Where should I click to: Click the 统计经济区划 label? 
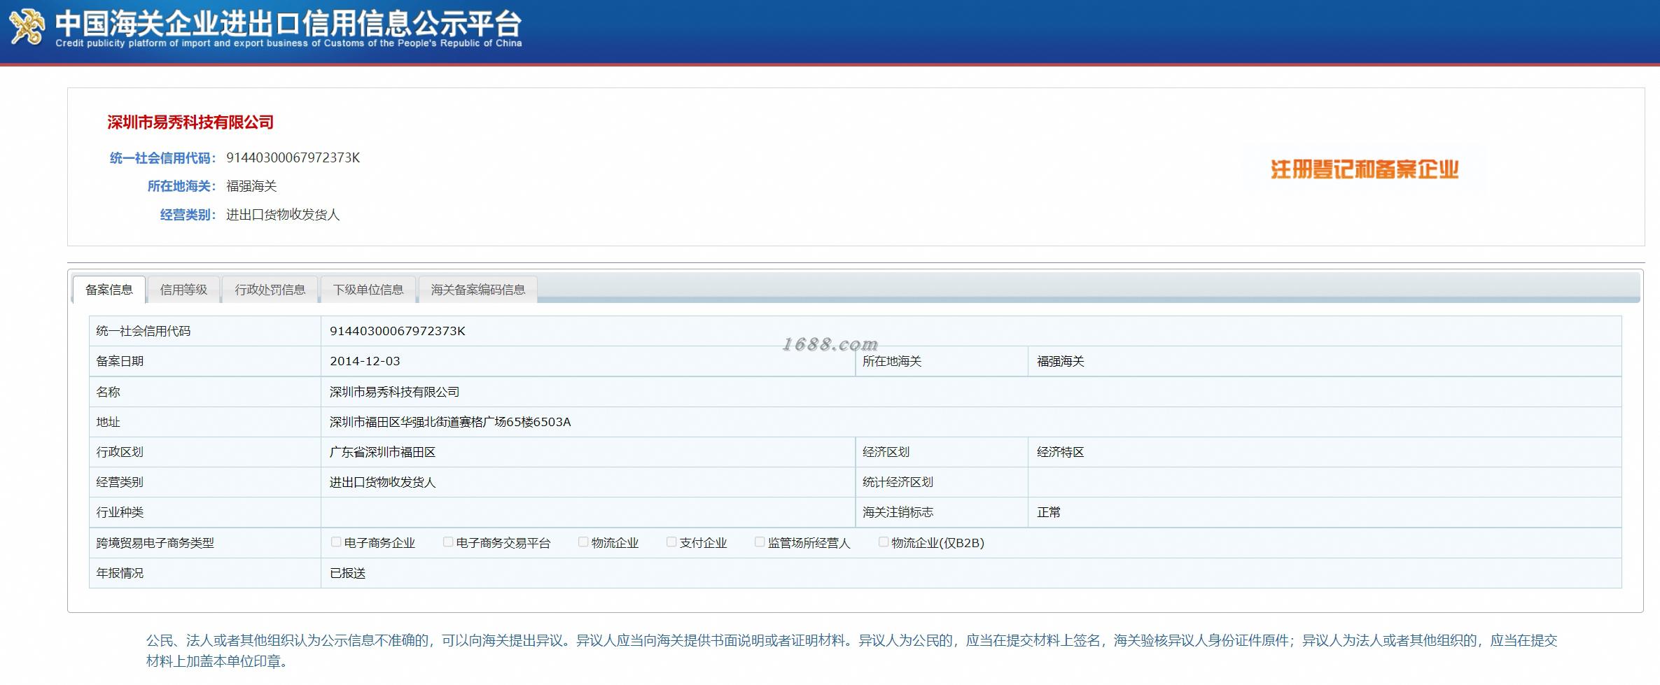point(898,482)
